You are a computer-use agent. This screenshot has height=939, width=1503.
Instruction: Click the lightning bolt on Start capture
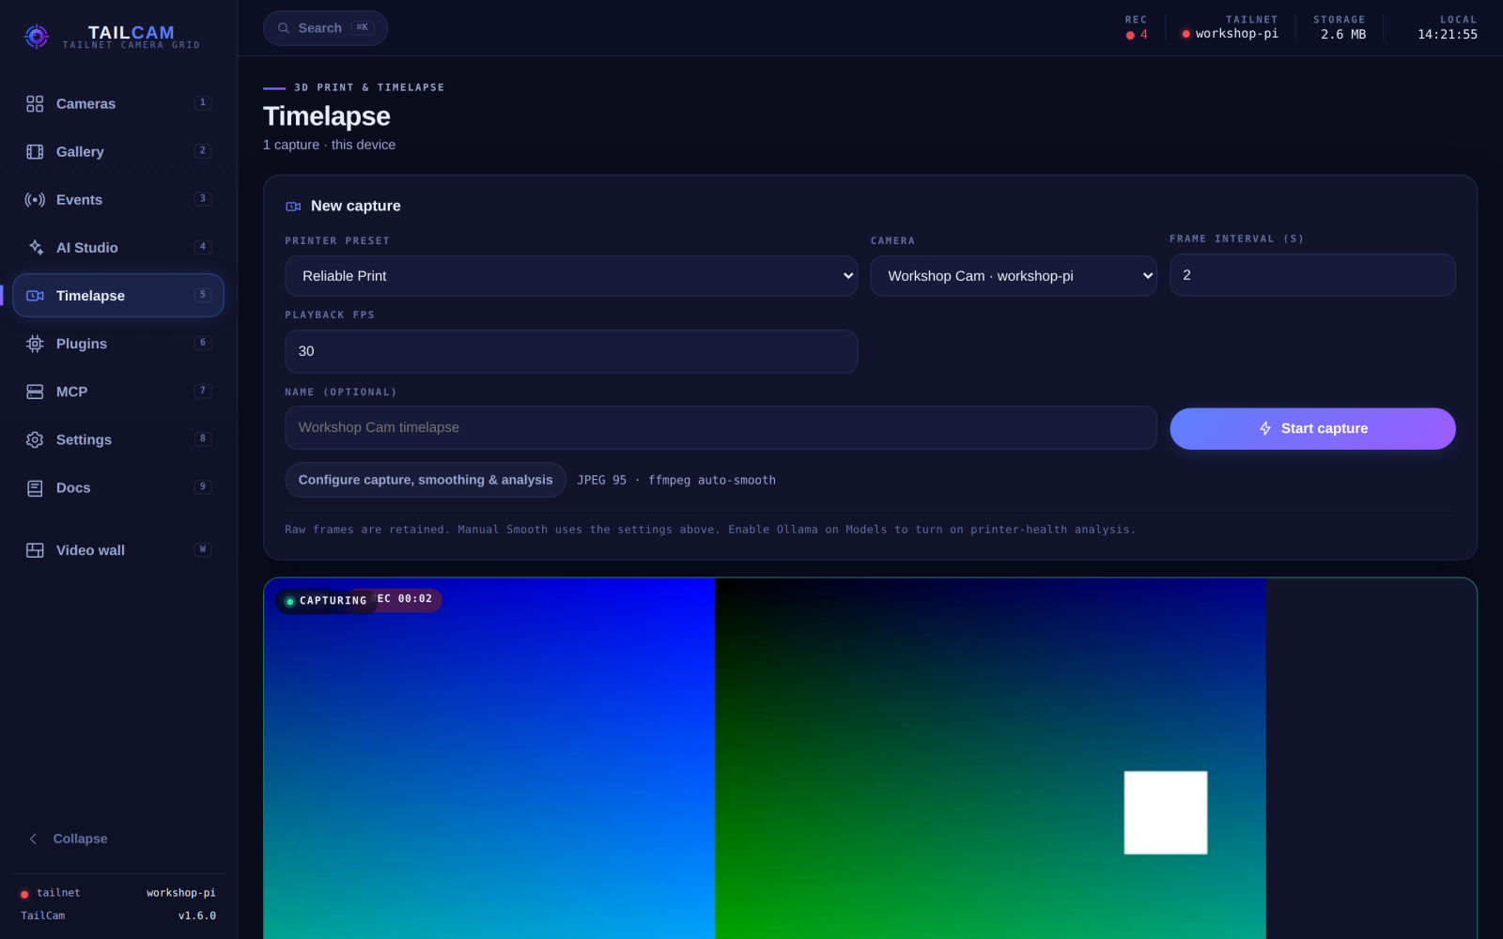(x=1265, y=428)
